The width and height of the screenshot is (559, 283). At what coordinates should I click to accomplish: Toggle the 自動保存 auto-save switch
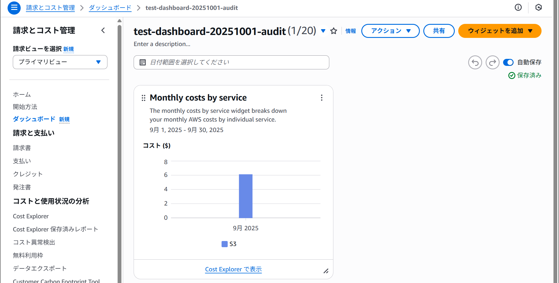click(x=508, y=62)
